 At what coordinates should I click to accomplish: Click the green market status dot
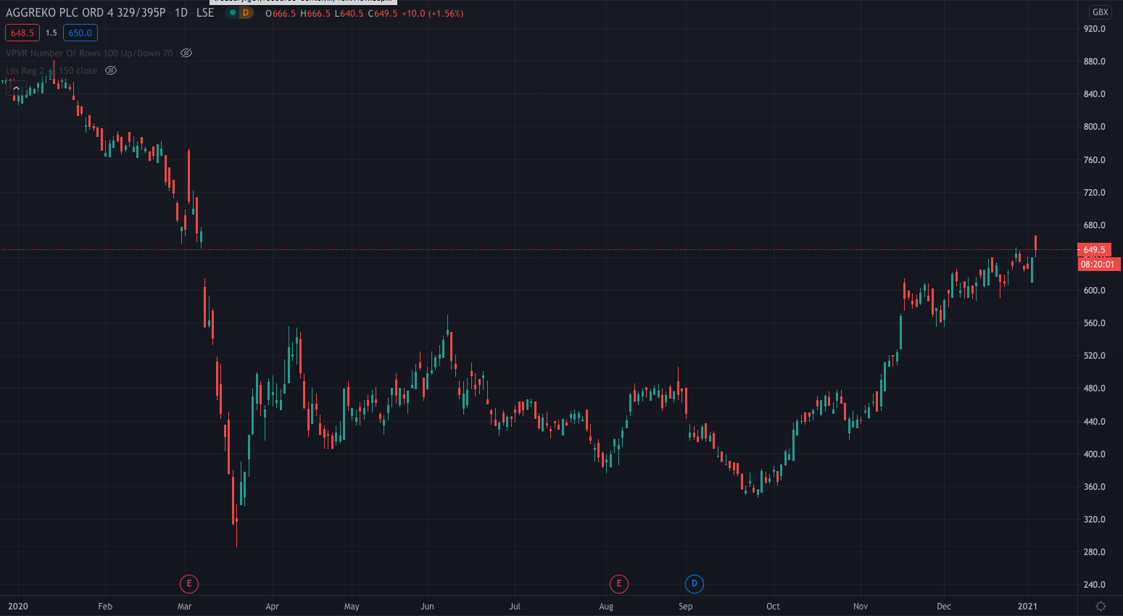[233, 13]
